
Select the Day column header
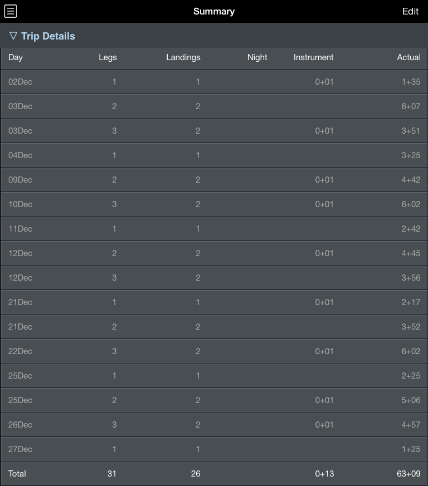(16, 57)
